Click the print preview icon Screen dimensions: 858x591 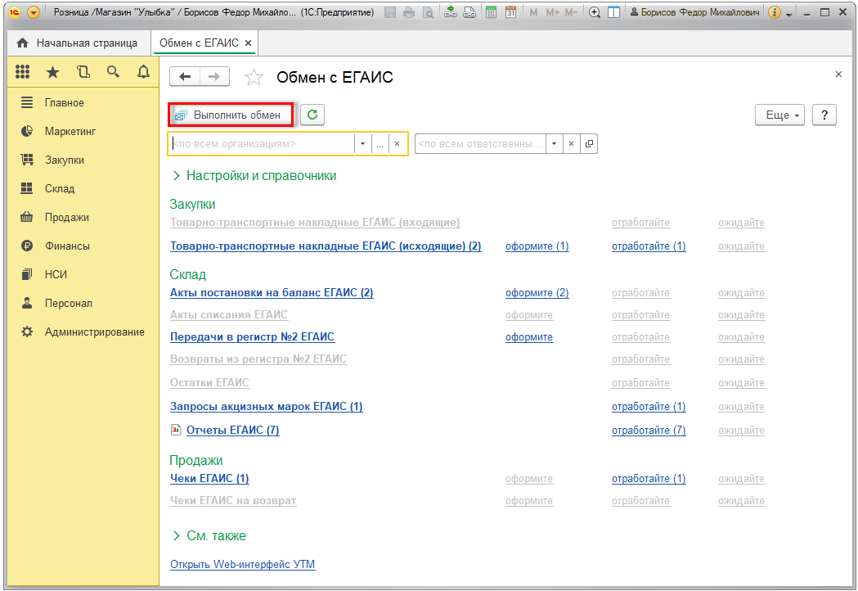429,12
